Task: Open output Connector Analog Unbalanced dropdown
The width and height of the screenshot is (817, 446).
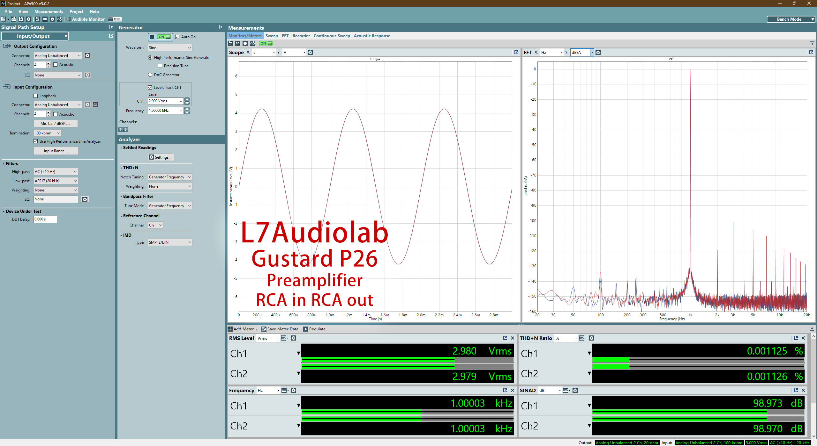Action: click(x=58, y=56)
